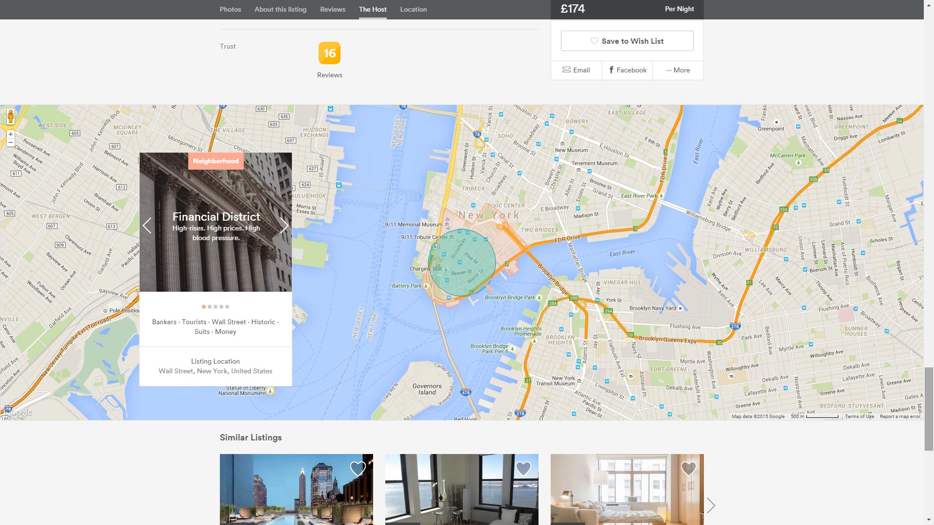
Task: Toggle heart on first similar listing
Action: coord(358,469)
